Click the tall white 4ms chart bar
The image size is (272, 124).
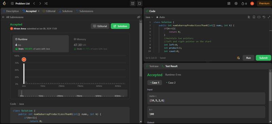(24, 74)
